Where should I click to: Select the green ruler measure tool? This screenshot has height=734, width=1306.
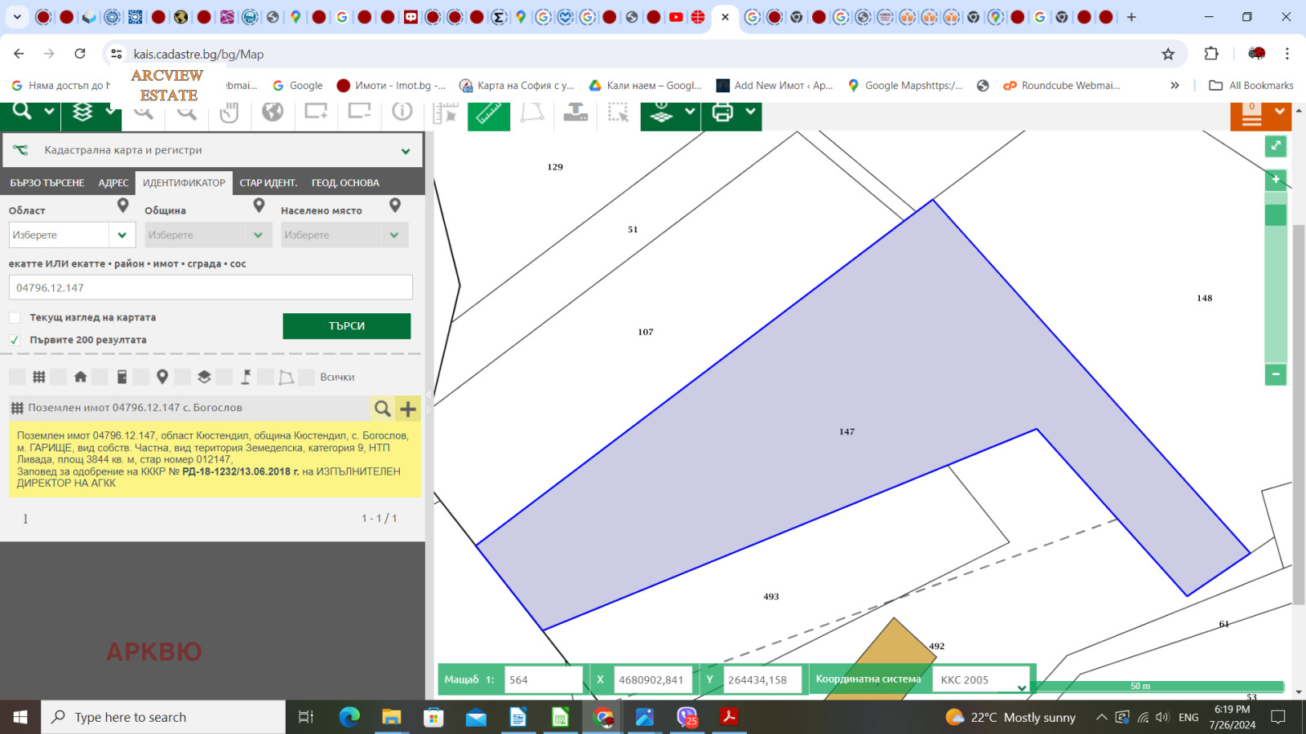point(488,113)
